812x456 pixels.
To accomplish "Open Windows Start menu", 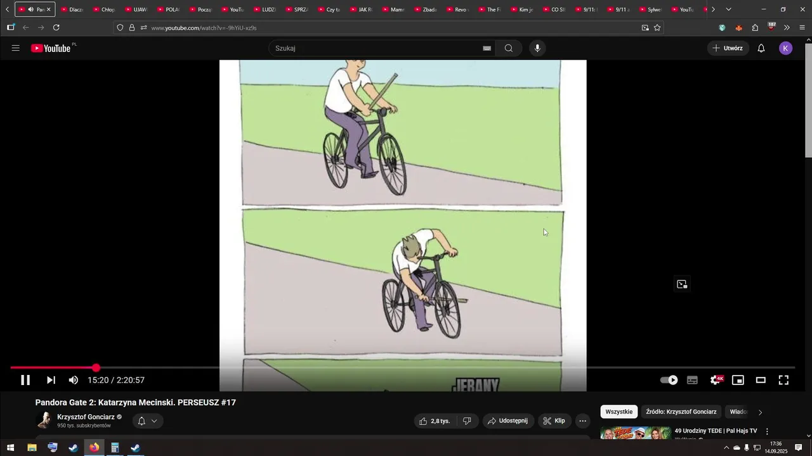I will (11, 448).
